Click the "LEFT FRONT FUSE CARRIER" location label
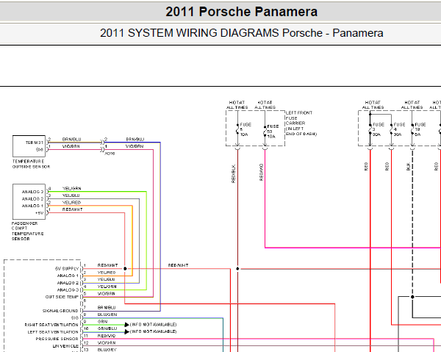Viewport: 441px width, 352px height. 301,123
